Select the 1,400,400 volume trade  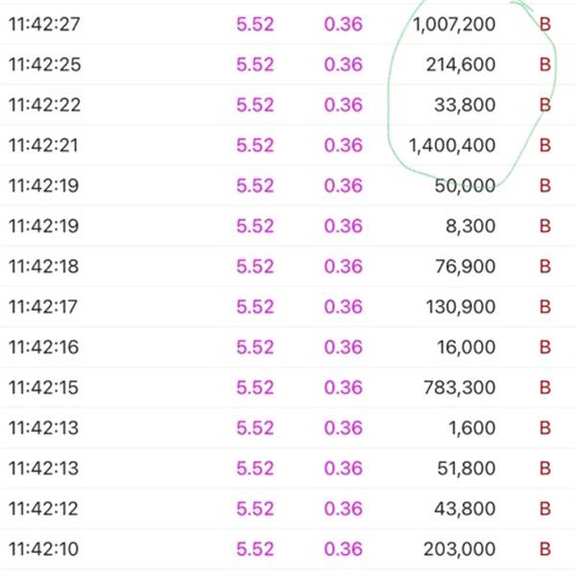pyautogui.click(x=452, y=146)
